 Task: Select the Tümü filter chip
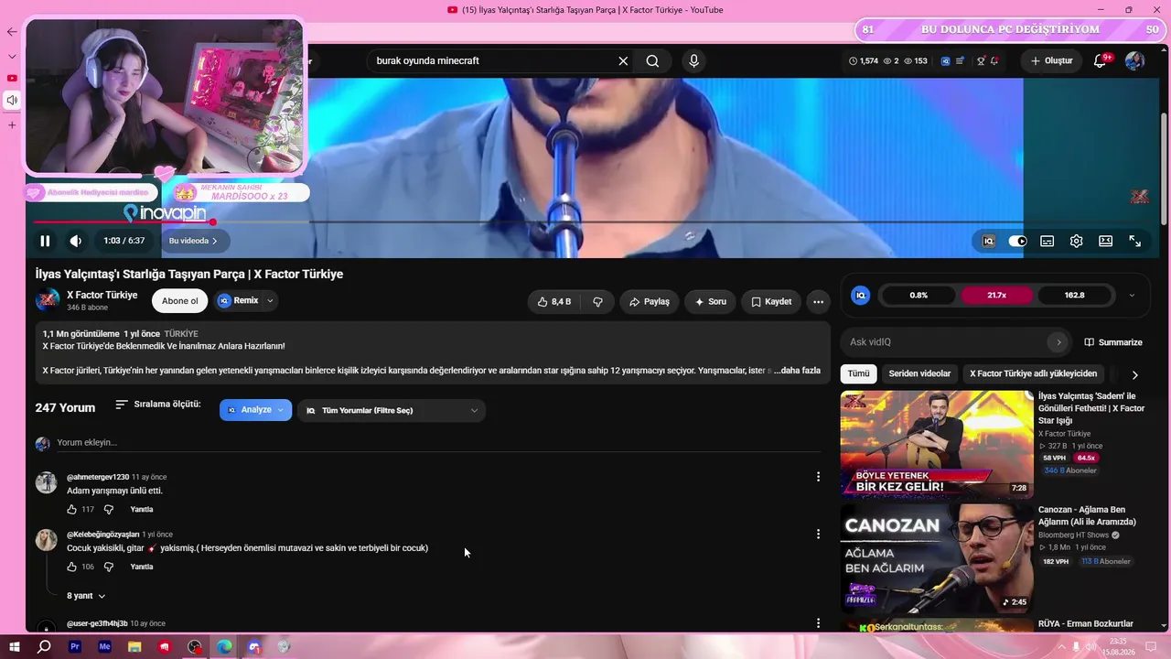pos(858,373)
